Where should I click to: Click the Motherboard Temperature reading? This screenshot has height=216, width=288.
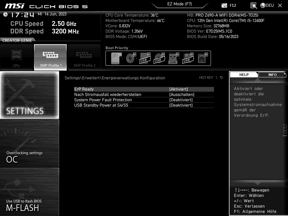pyautogui.click(x=135, y=21)
